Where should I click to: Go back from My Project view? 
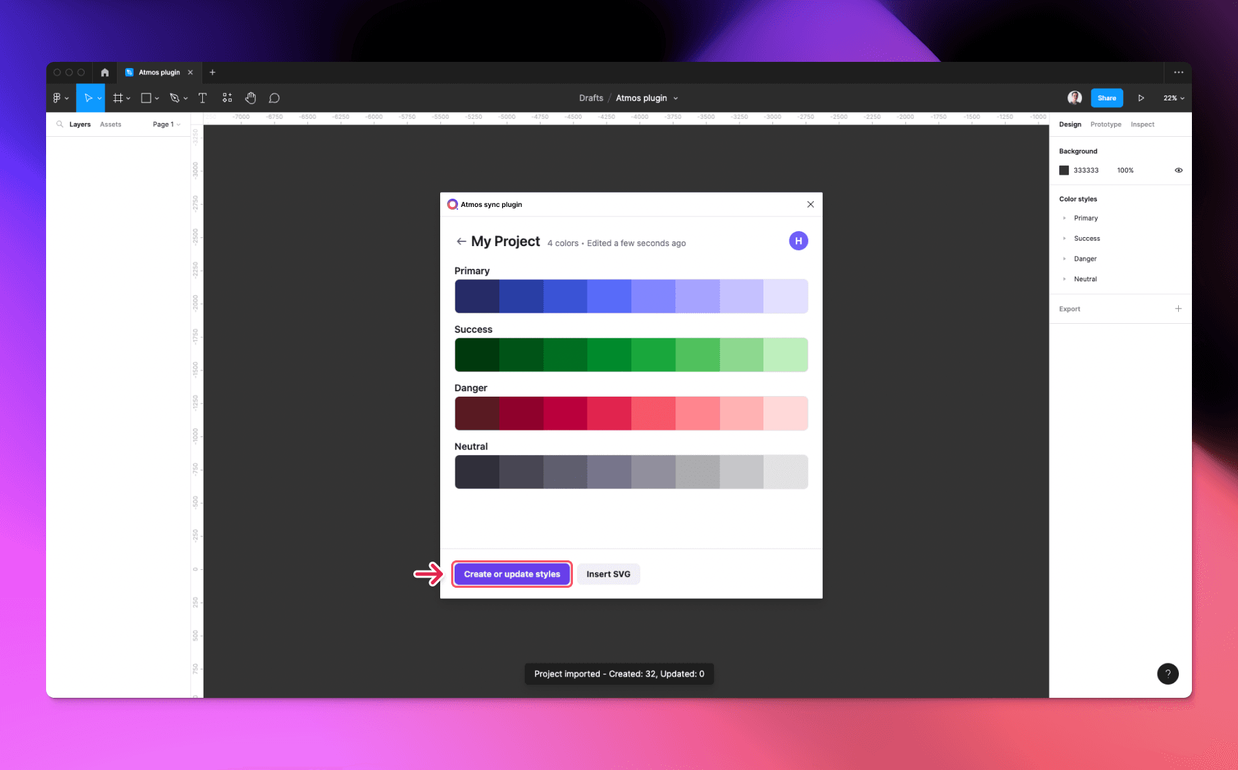tap(461, 241)
